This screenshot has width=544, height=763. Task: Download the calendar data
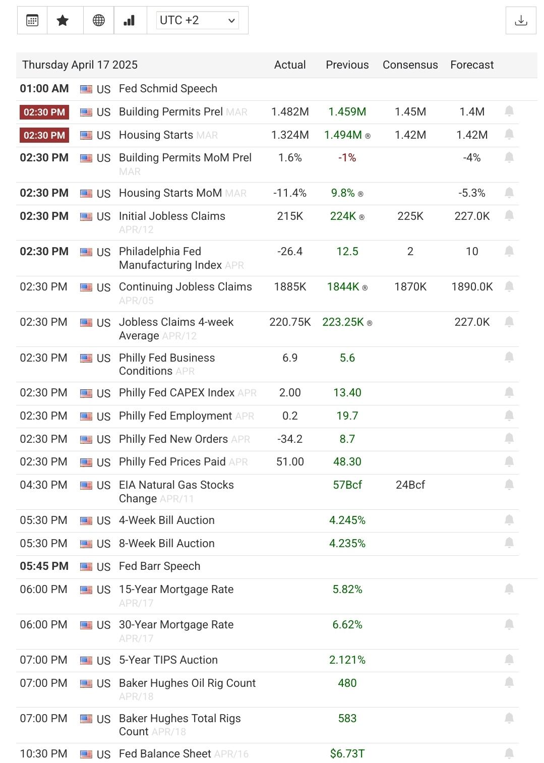point(521,21)
